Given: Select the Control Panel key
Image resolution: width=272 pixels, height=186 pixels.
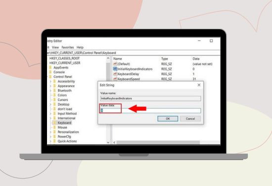Looking at the screenshot, I should pyautogui.click(x=63, y=77).
